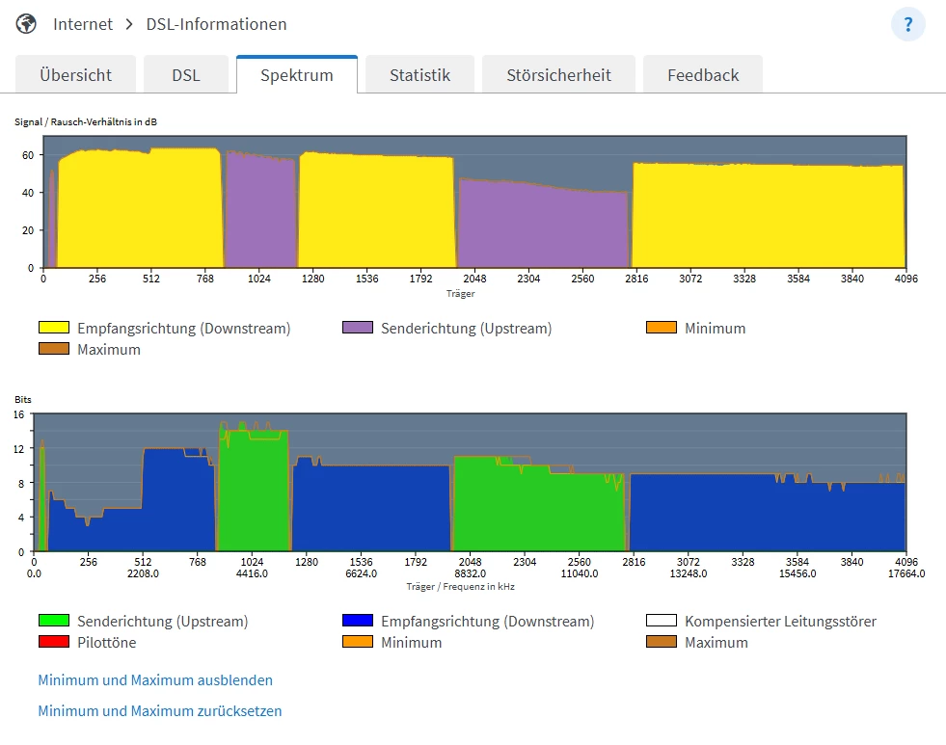Switch to the Übersicht tab
Screen dimensions: 946x745
click(76, 75)
